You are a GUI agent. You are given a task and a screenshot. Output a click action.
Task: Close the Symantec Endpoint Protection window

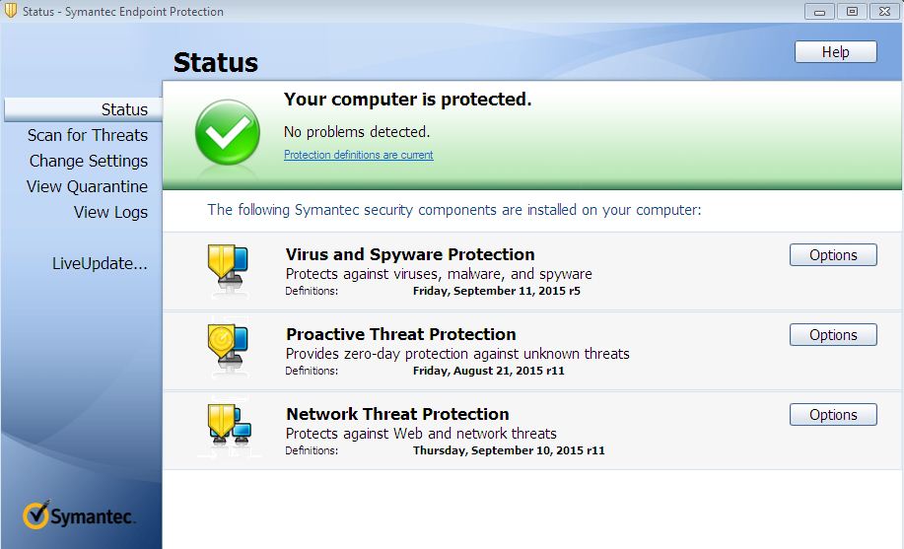click(x=883, y=12)
